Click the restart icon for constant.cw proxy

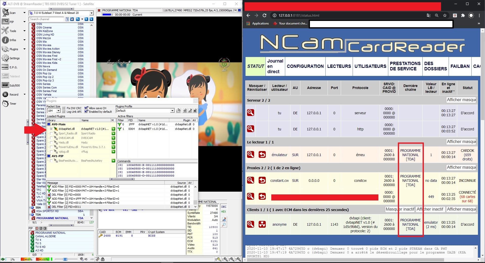tap(262, 180)
